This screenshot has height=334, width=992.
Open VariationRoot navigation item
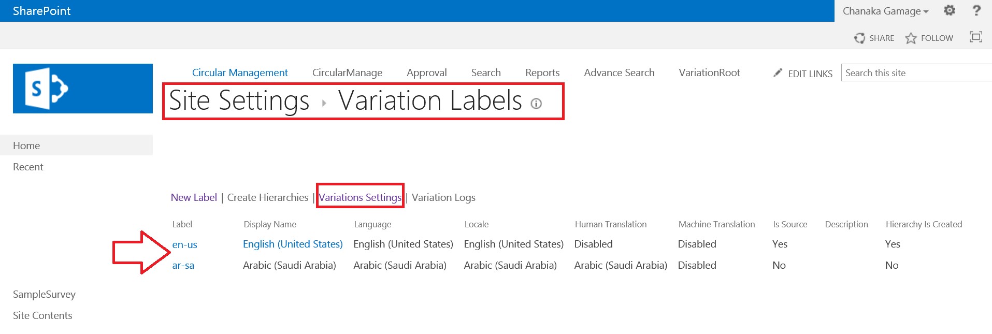click(x=709, y=72)
